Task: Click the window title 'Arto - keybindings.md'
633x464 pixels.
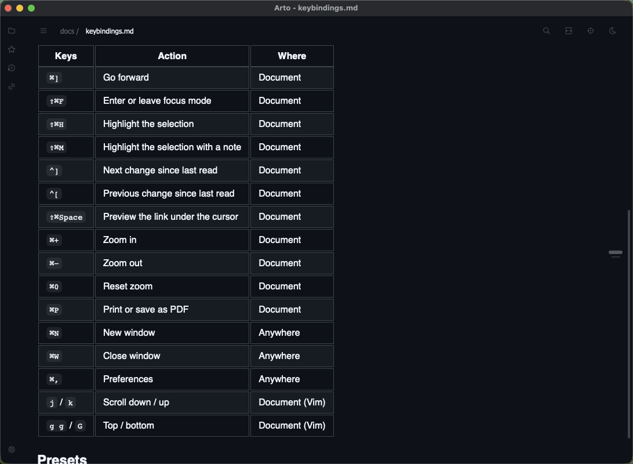Action: [x=316, y=8]
